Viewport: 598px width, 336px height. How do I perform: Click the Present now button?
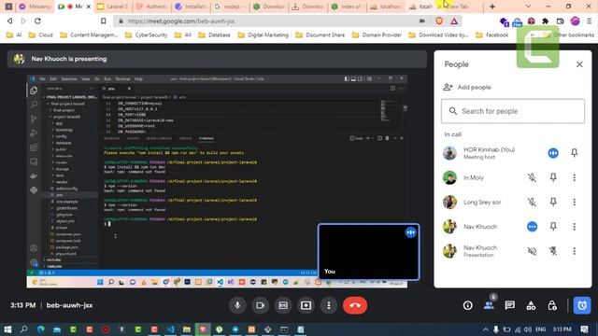[x=306, y=305]
